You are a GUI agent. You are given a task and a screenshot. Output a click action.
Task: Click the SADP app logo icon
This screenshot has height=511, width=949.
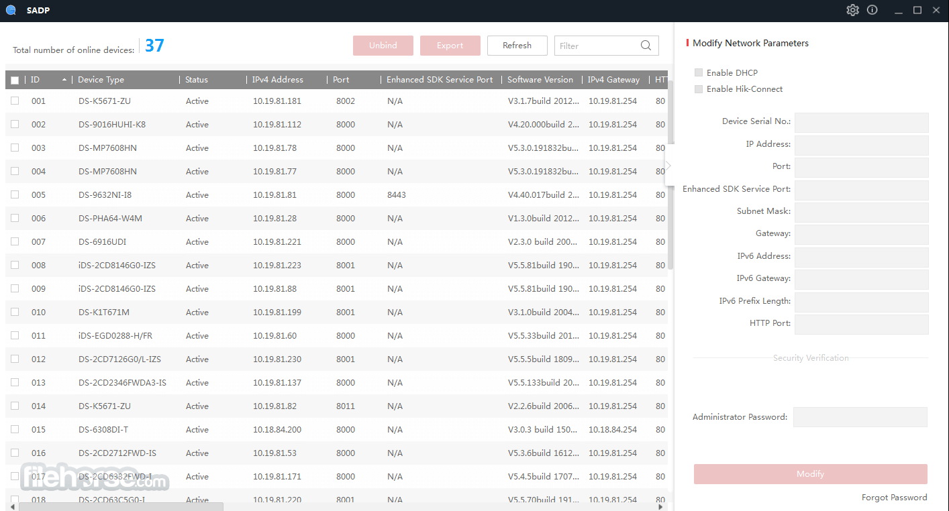(11, 10)
